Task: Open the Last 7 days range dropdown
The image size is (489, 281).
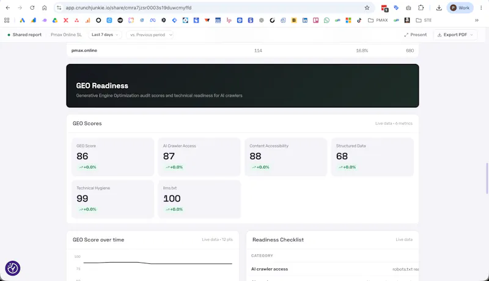Action: pyautogui.click(x=105, y=35)
